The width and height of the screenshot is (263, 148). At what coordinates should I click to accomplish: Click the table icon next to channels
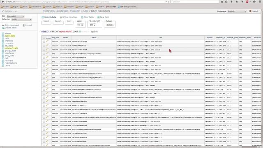click(3, 41)
